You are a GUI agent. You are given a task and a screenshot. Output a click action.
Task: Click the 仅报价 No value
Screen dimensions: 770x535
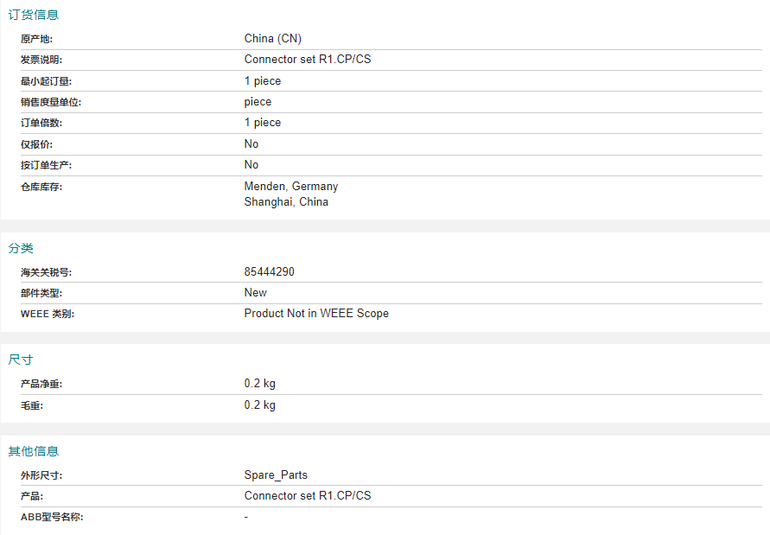click(251, 144)
